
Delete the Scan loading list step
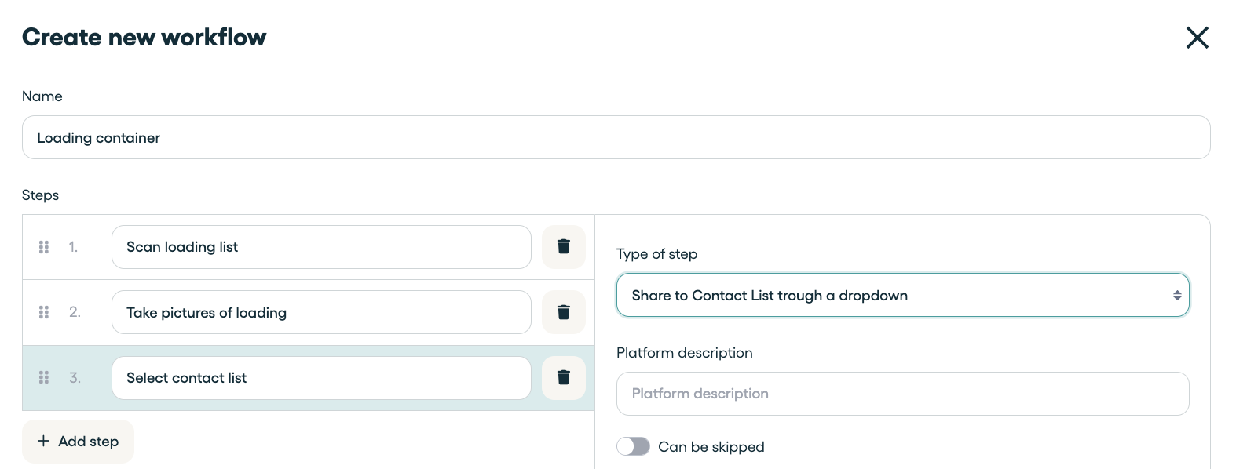pos(563,247)
